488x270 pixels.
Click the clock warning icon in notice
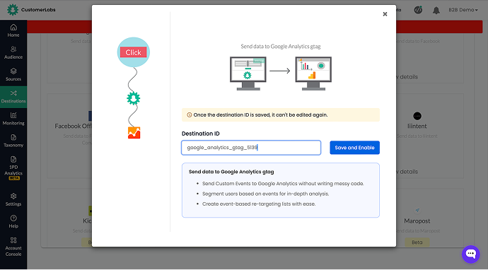pos(190,115)
